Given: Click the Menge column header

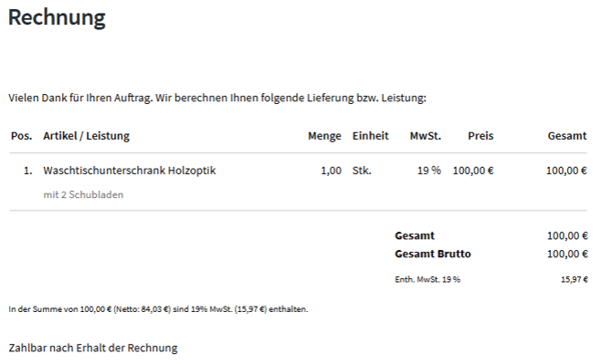Looking at the screenshot, I should 324,136.
